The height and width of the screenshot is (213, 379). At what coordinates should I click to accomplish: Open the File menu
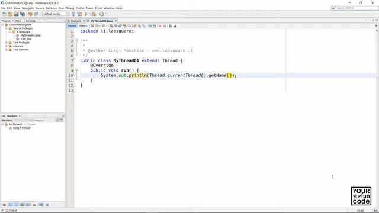point(3,8)
